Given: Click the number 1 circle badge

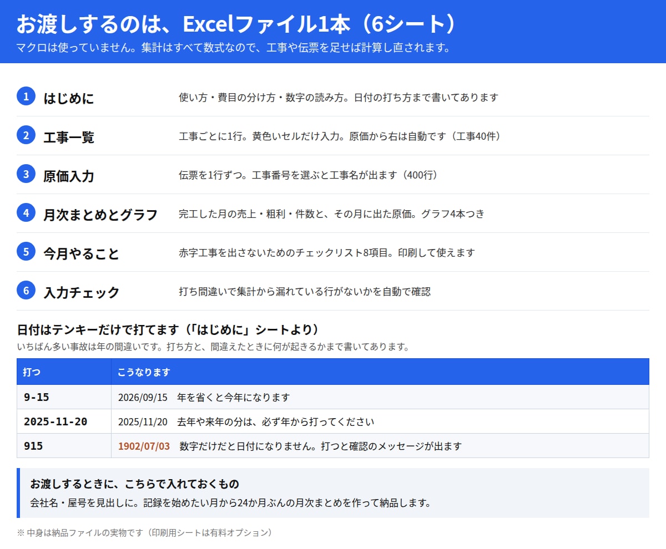Looking at the screenshot, I should coord(26,96).
